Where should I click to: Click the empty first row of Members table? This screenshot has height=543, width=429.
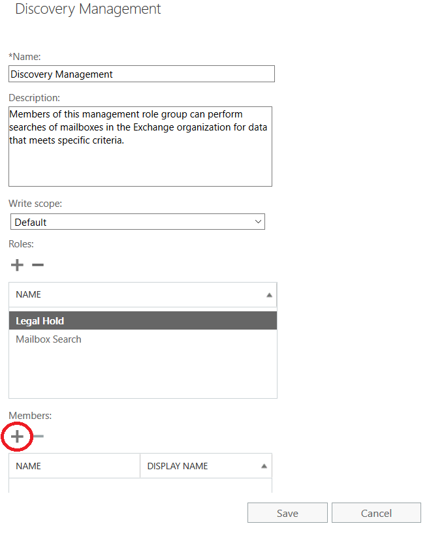click(140, 486)
